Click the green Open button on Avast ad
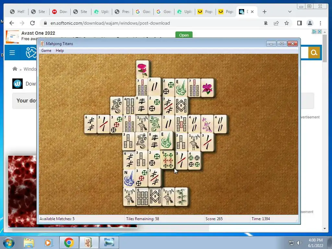The height and width of the screenshot is (249, 332). pyautogui.click(x=184, y=35)
